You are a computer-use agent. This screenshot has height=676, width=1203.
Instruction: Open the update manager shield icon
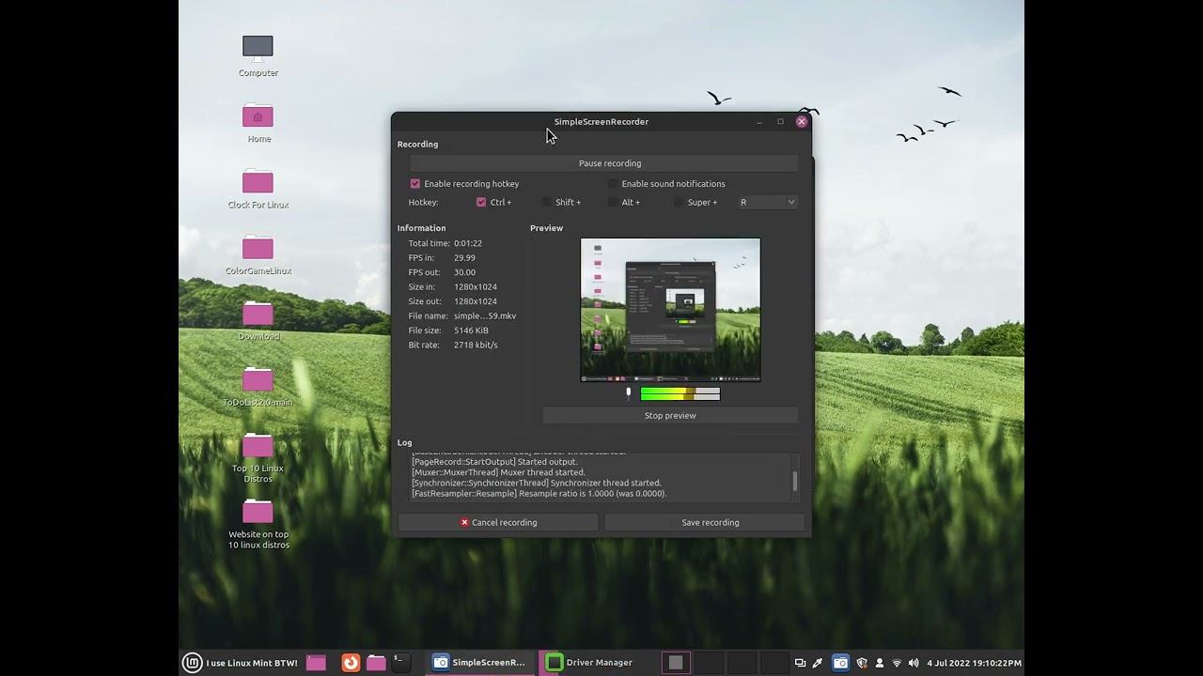click(862, 663)
